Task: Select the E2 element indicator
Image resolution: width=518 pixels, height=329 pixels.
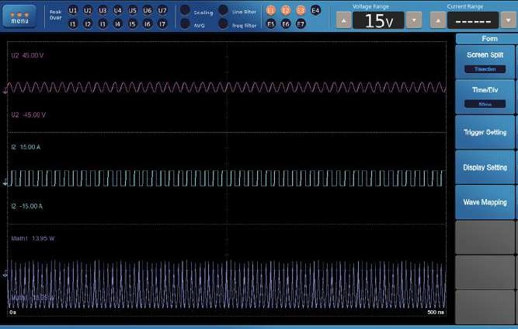Action: tap(286, 10)
